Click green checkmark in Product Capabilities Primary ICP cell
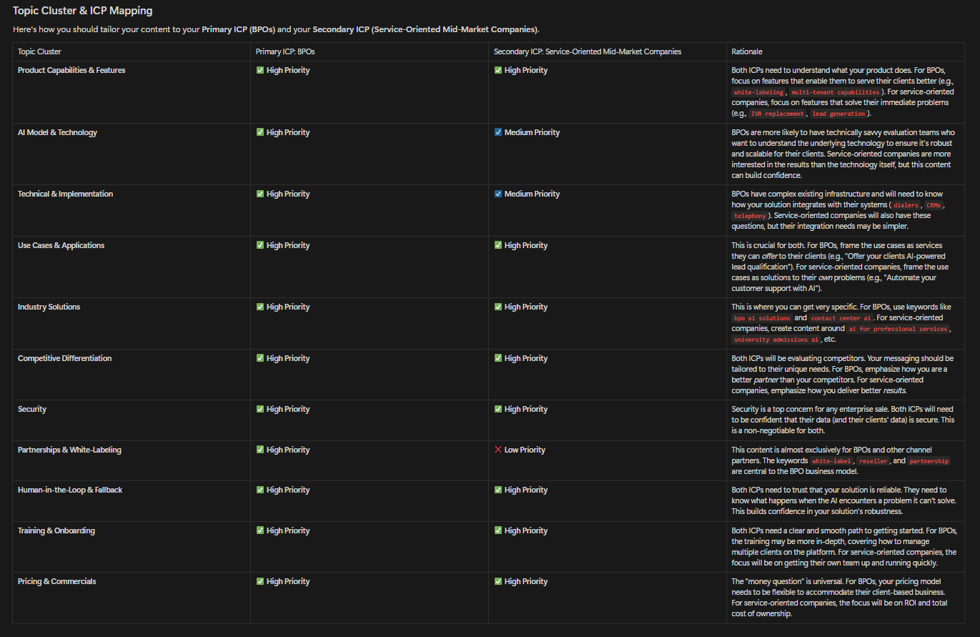Screen dimensions: 980x637 260,70
